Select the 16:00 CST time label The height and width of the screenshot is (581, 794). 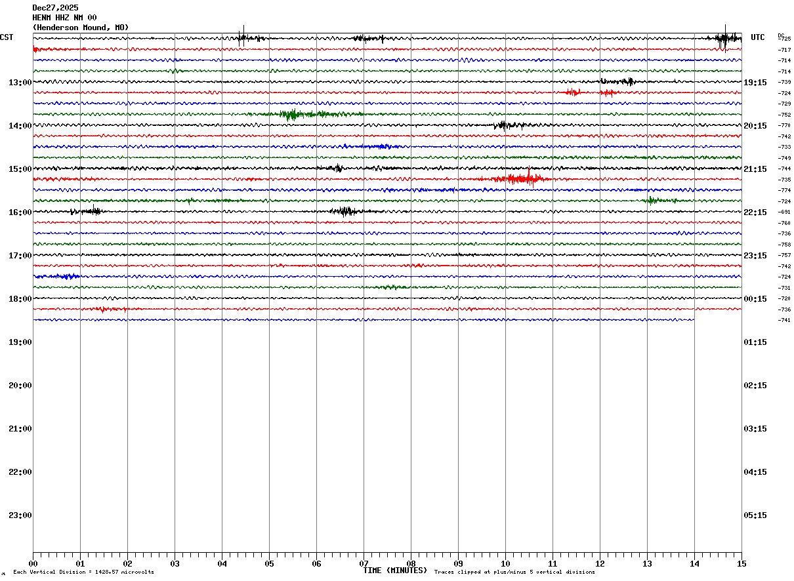(x=20, y=212)
